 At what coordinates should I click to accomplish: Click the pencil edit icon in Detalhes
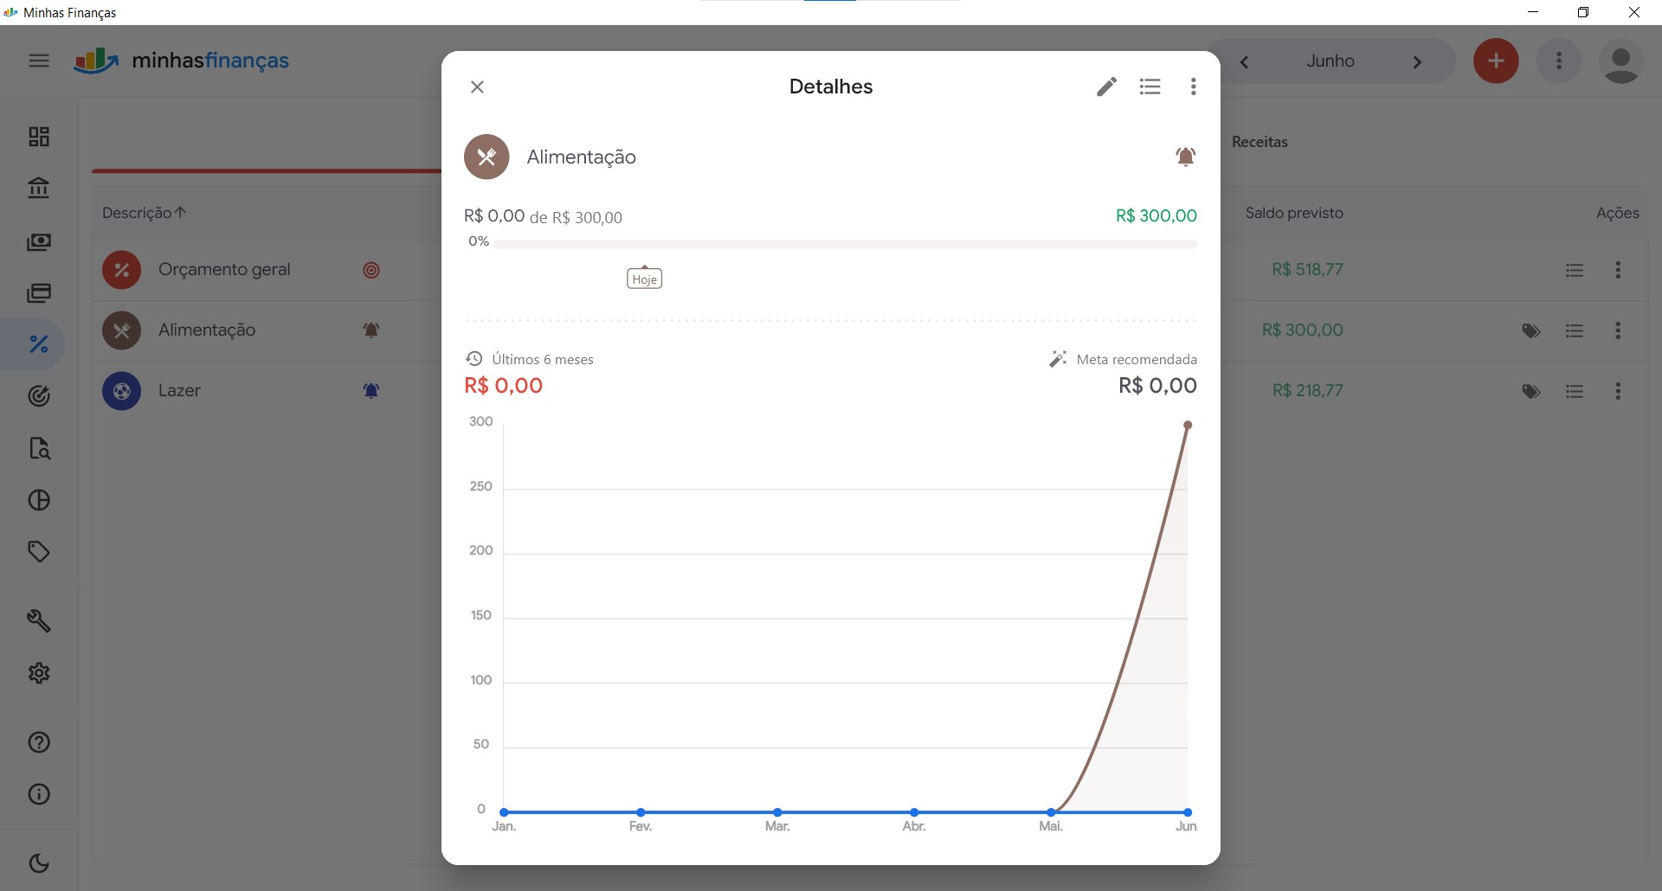tap(1106, 87)
